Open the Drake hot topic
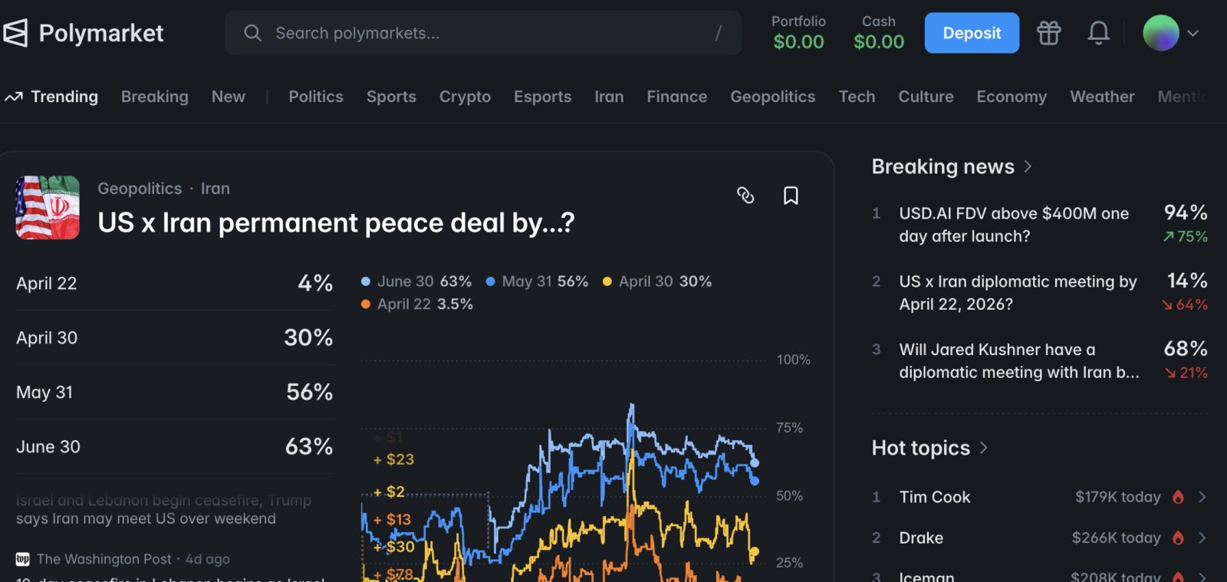Viewport: 1227px width, 582px height. point(1040,538)
